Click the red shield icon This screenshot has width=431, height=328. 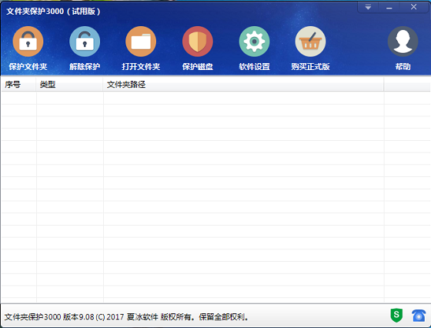coord(198,42)
